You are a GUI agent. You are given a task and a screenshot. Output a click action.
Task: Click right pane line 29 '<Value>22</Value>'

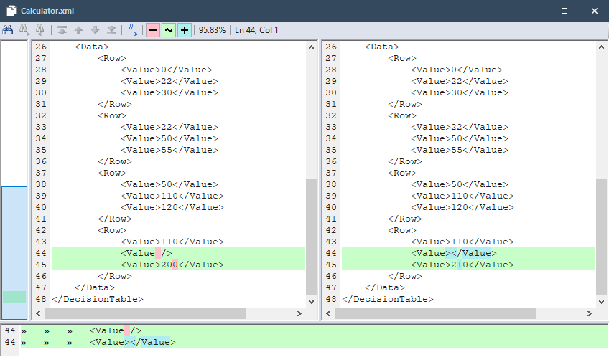point(460,81)
